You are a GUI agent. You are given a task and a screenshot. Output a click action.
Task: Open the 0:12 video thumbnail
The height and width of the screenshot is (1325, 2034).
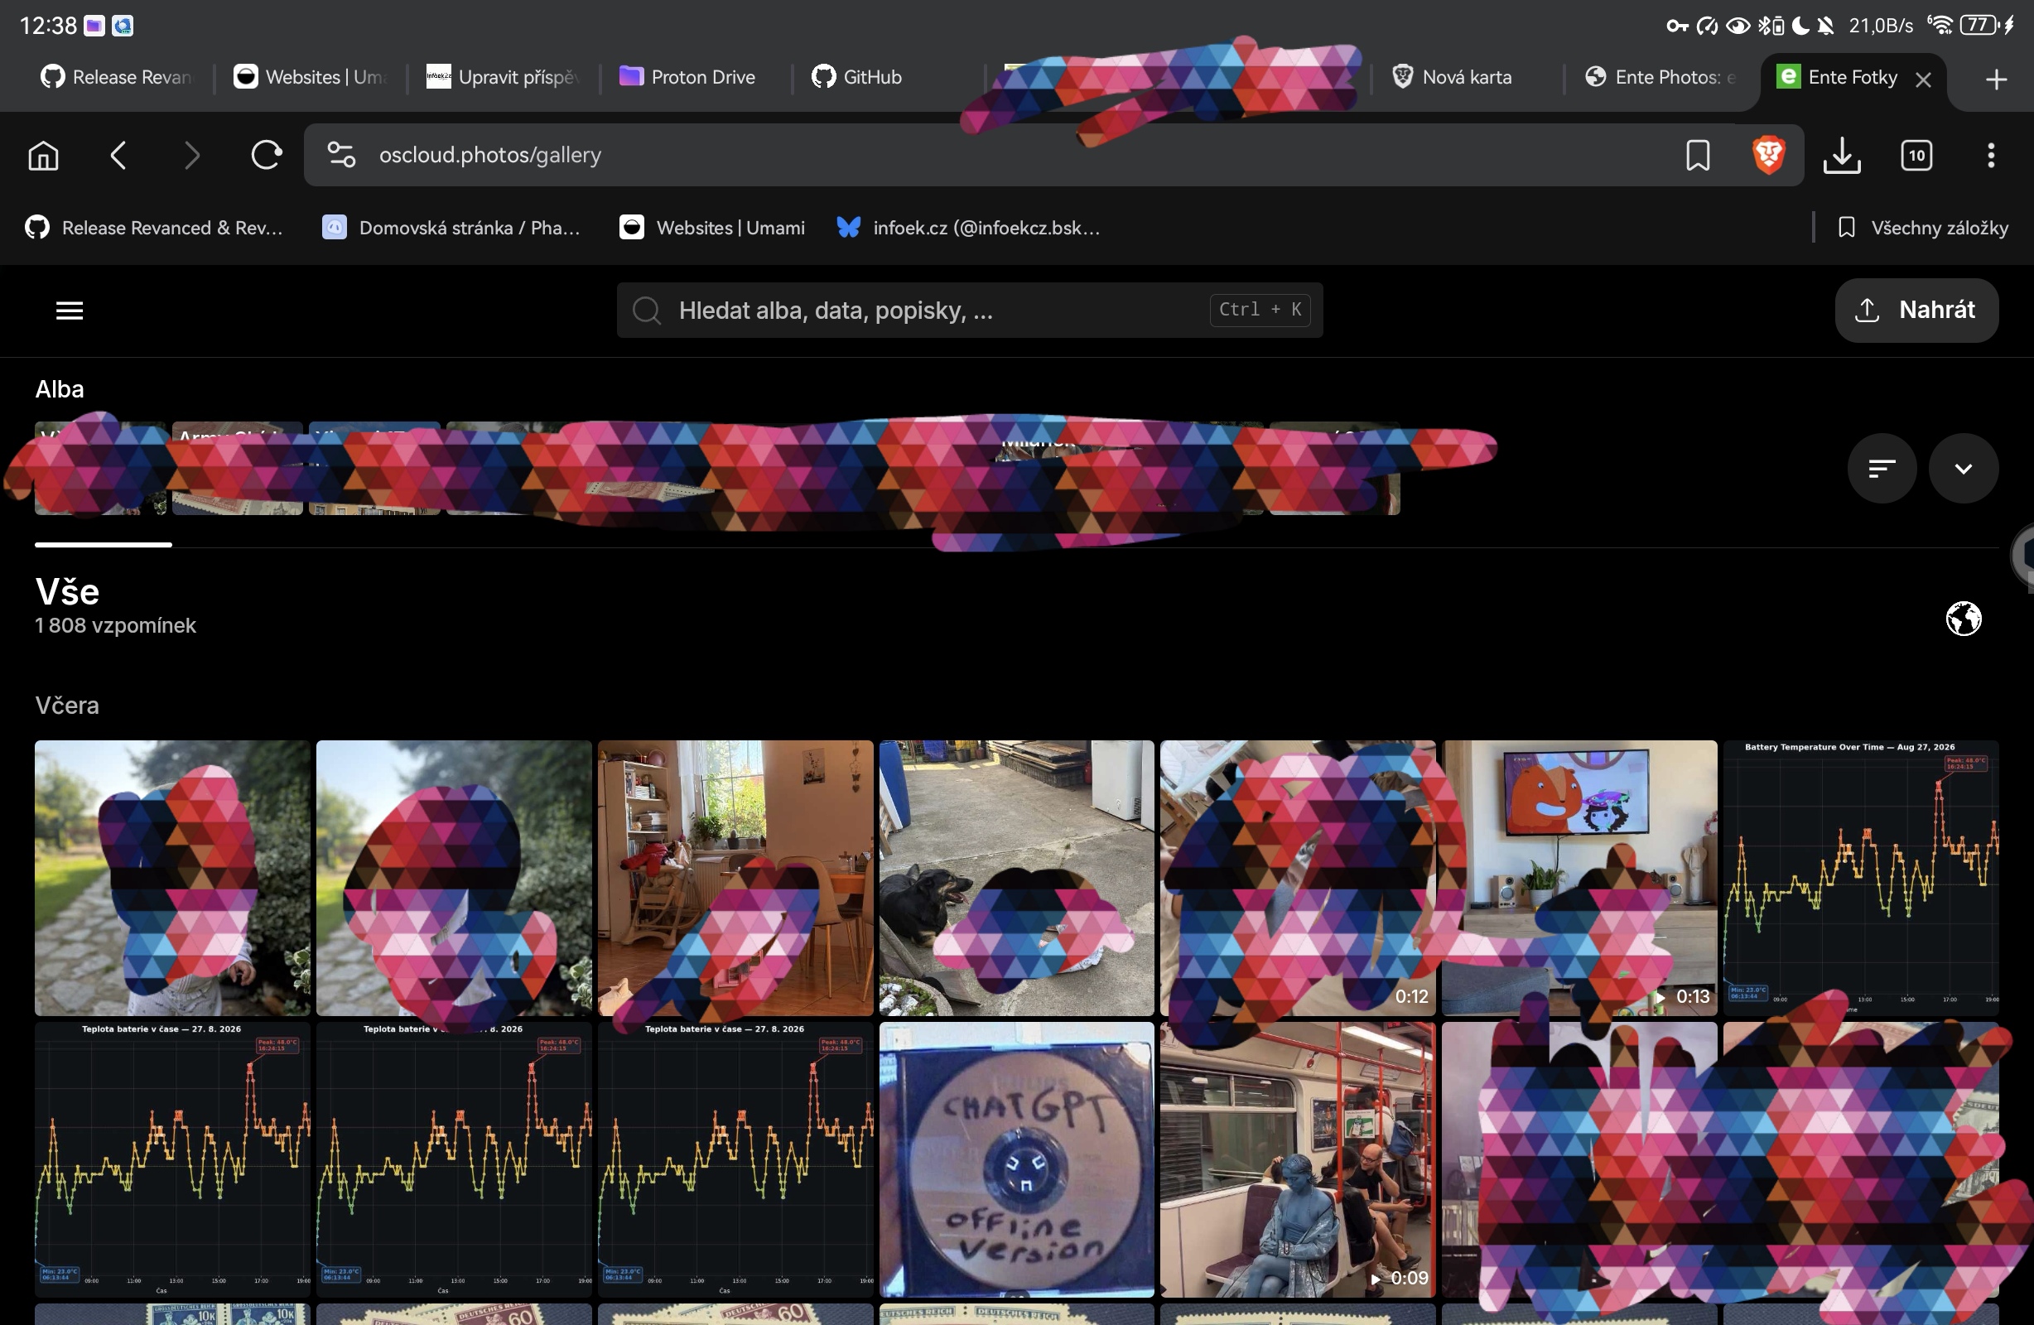click(1297, 878)
